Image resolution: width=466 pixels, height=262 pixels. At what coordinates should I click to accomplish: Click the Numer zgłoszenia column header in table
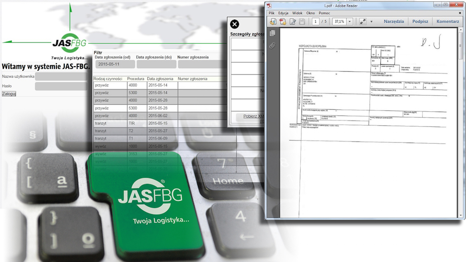coord(192,79)
